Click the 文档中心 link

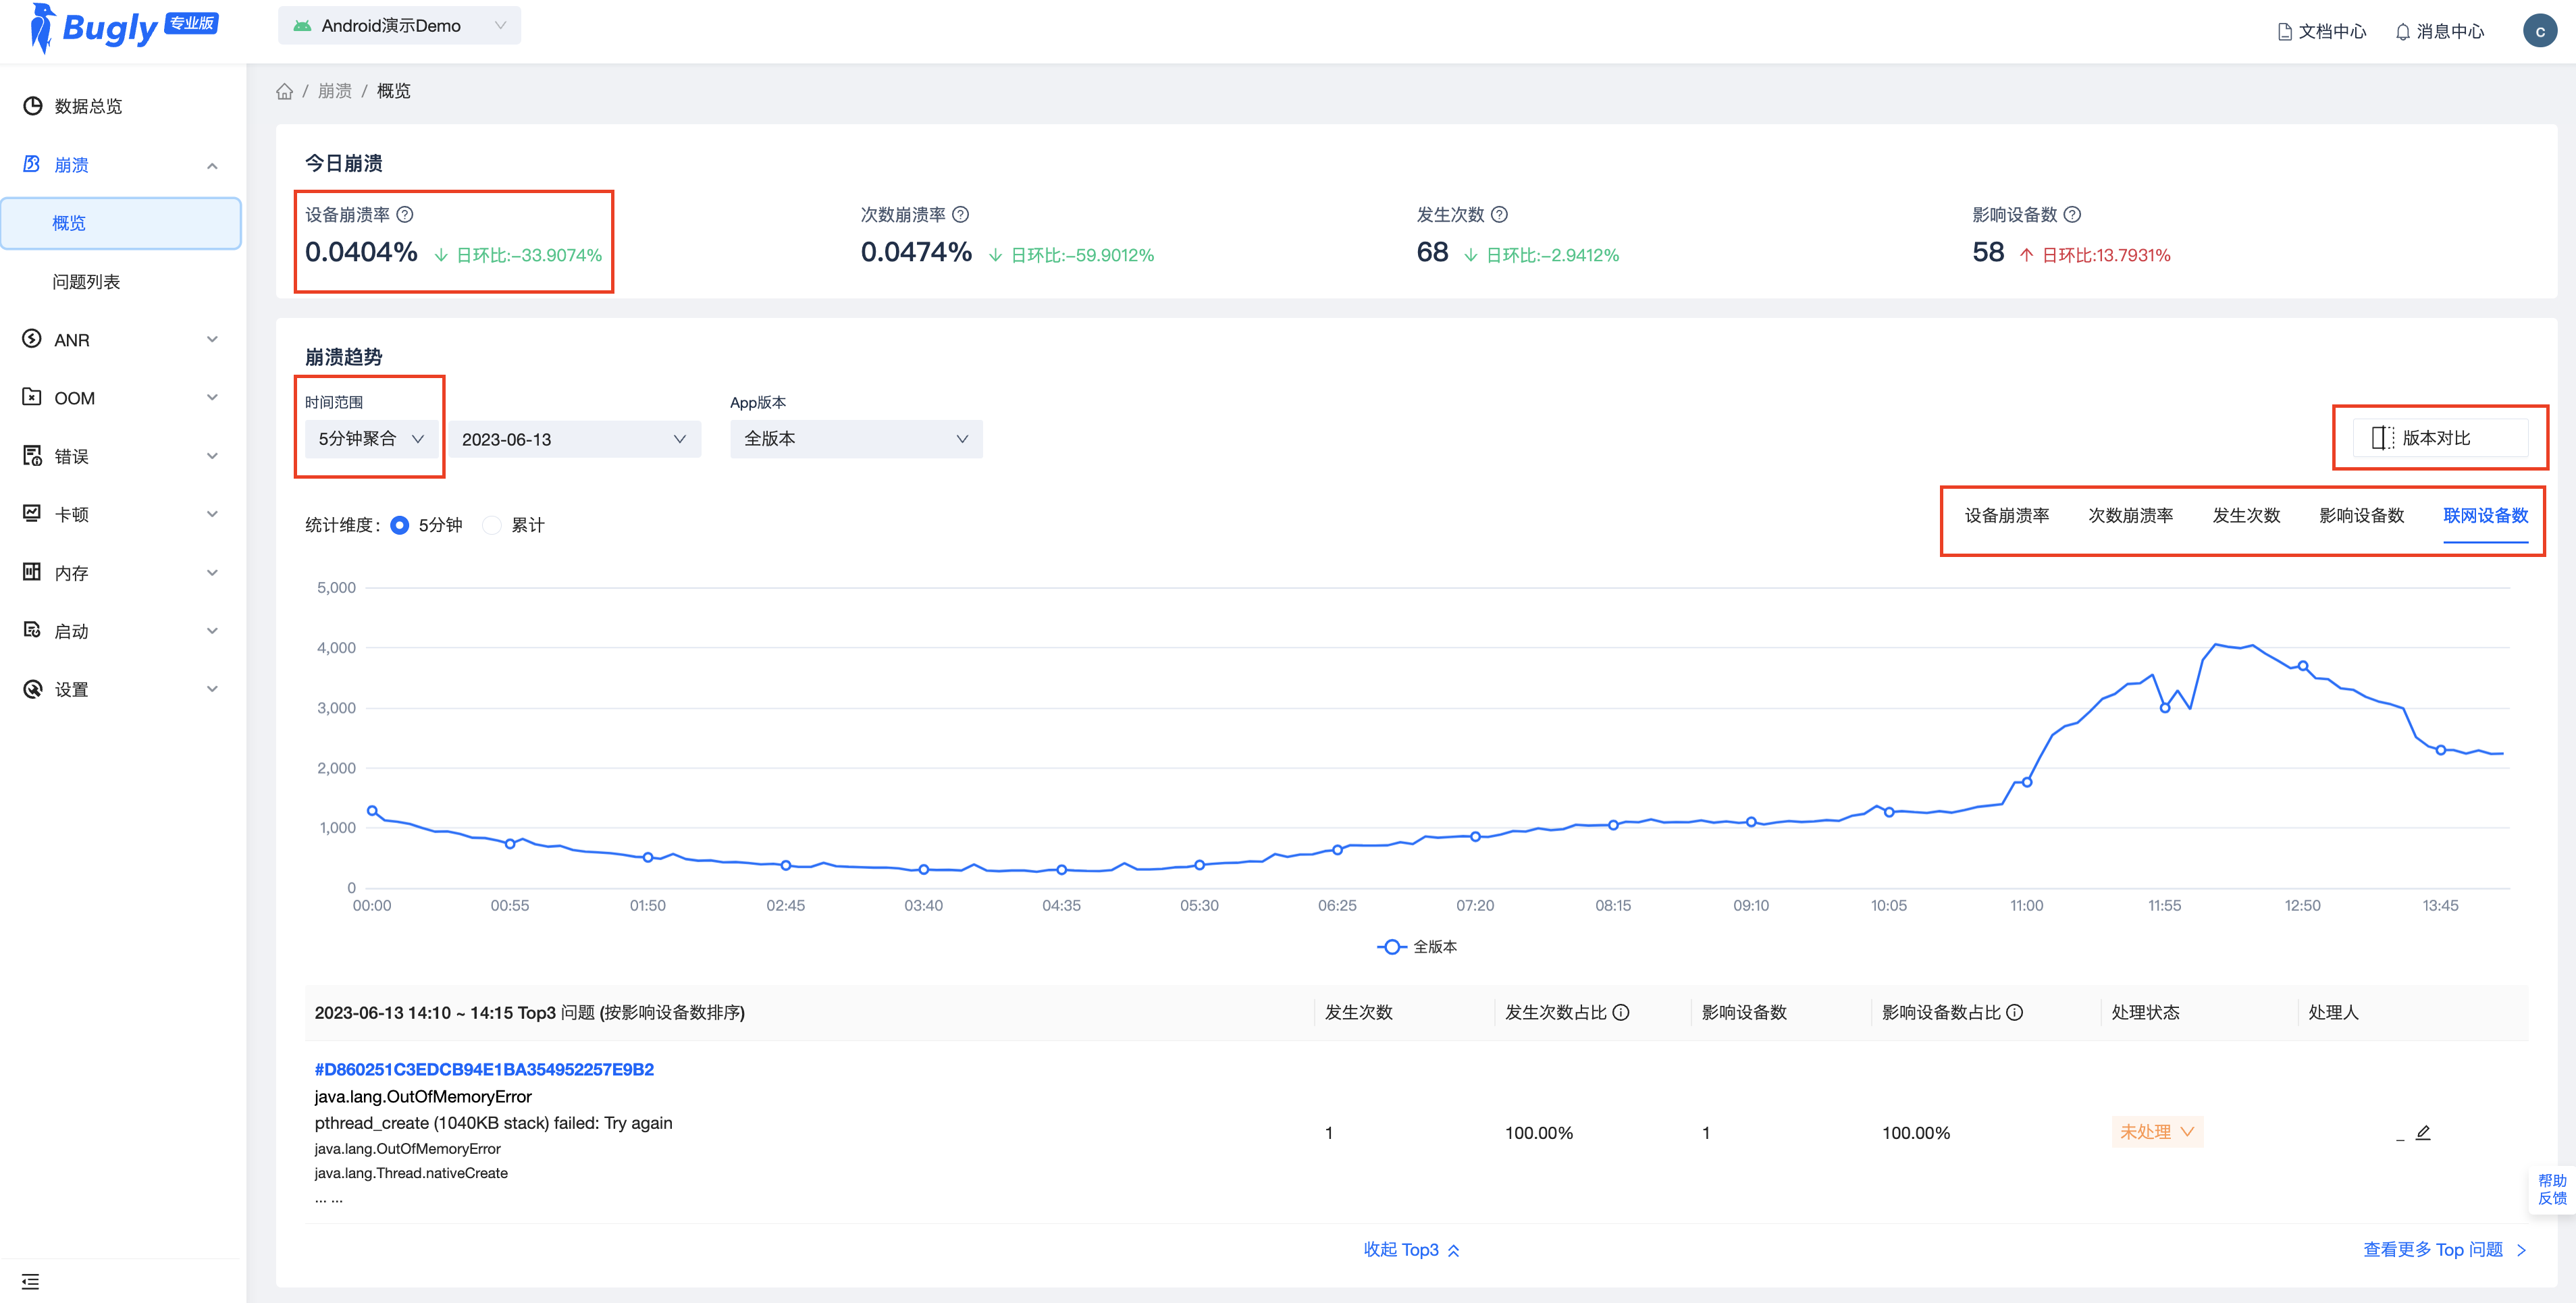[2322, 32]
